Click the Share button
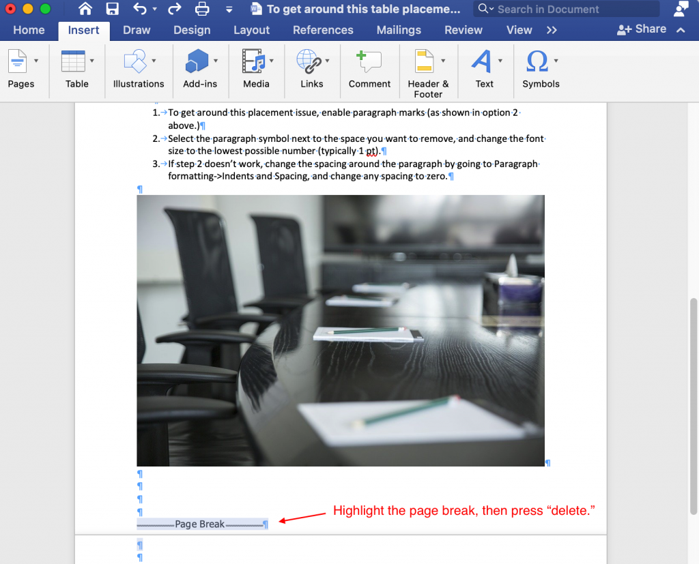This screenshot has width=699, height=564. pos(642,29)
